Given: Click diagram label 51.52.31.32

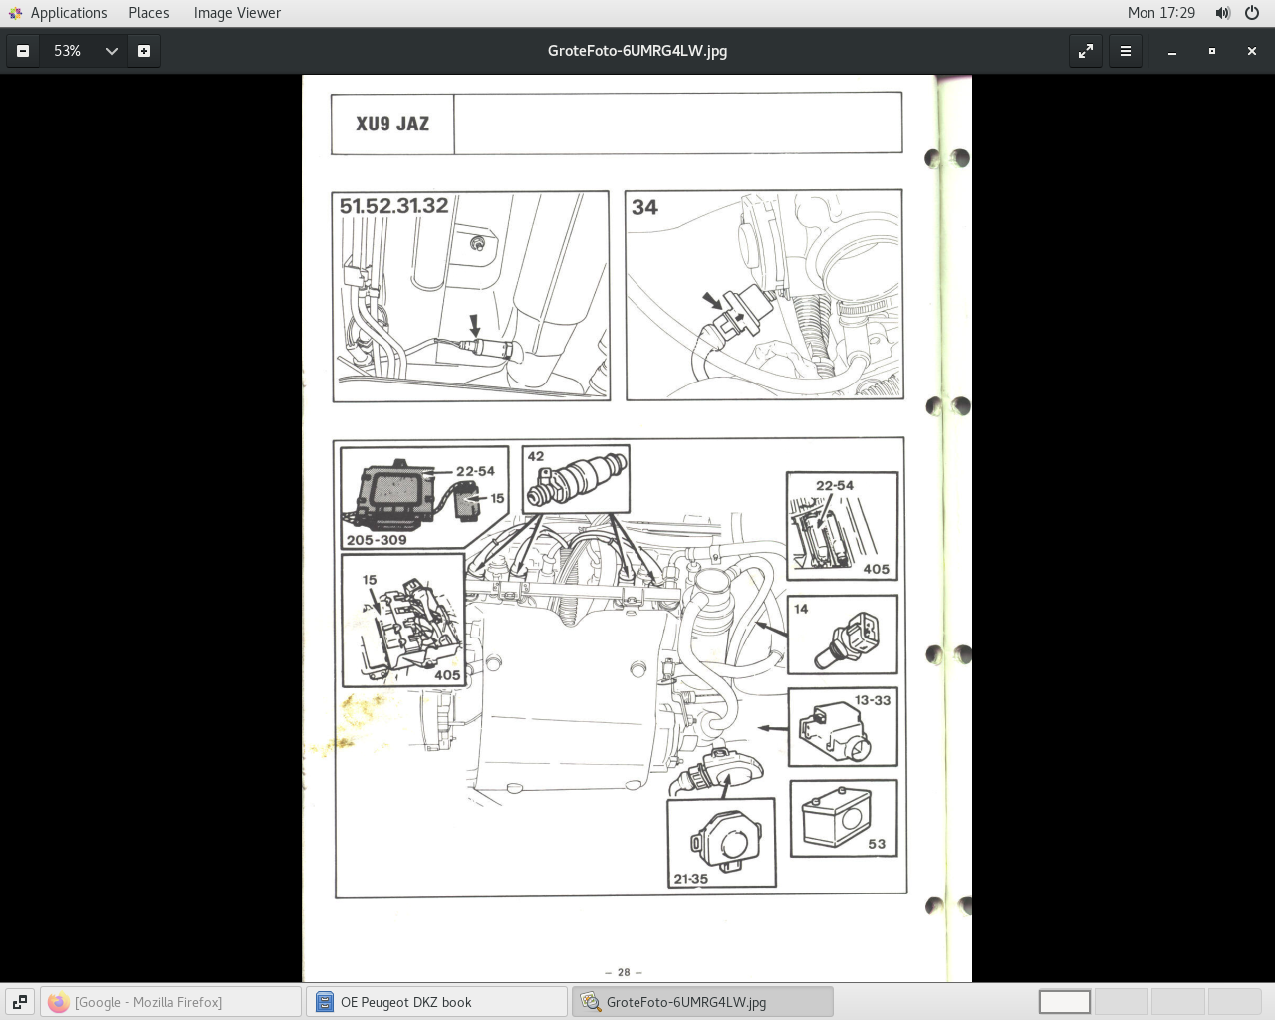Looking at the screenshot, I should (x=393, y=206).
